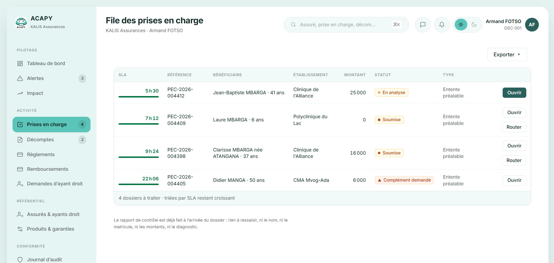Click the 7h12 SLA progress bar

point(139,124)
